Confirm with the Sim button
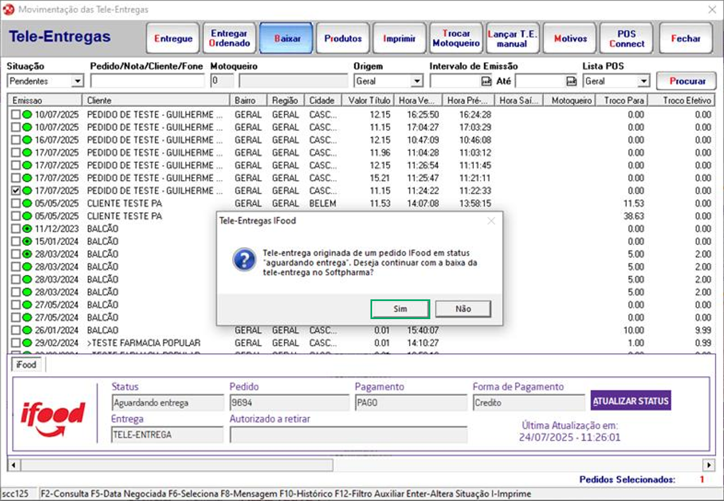 (x=400, y=309)
